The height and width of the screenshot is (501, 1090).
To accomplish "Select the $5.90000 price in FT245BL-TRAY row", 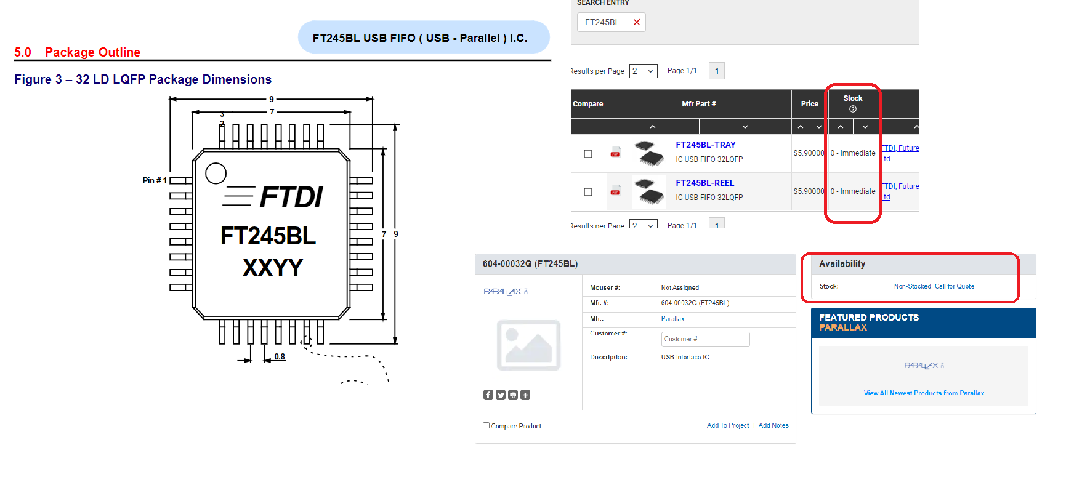I will pos(809,153).
